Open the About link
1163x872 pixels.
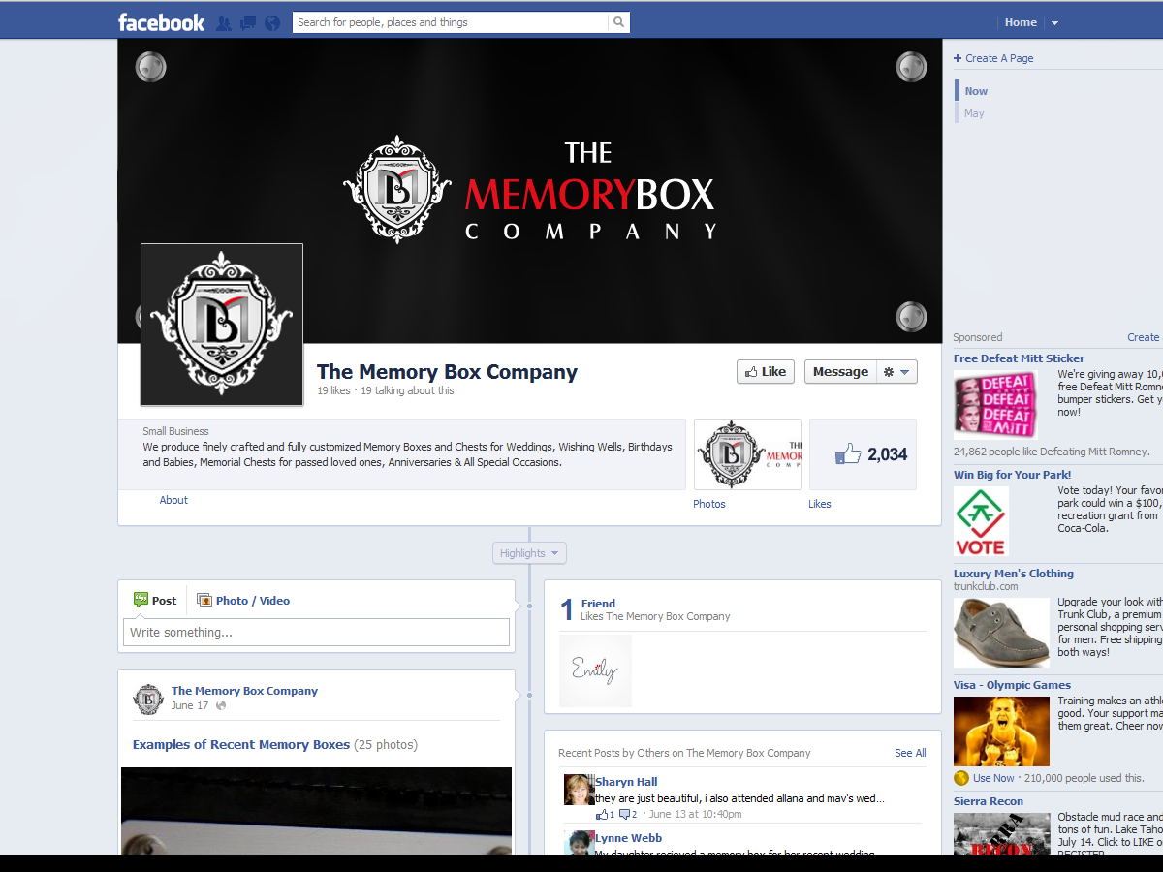click(173, 500)
